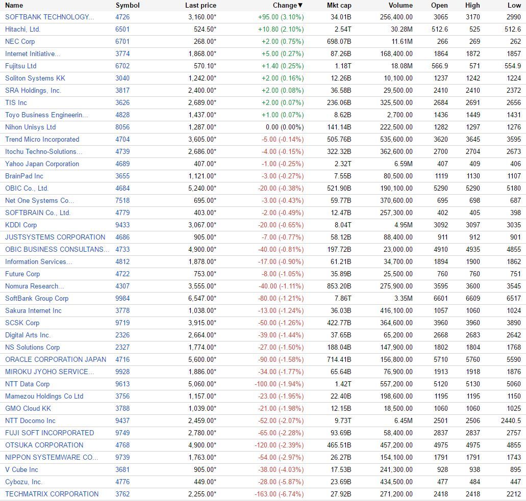Open Net One Systems link

(40, 201)
